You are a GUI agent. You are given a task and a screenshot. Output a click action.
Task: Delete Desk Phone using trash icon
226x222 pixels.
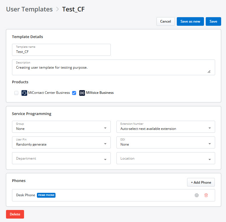click(206, 195)
